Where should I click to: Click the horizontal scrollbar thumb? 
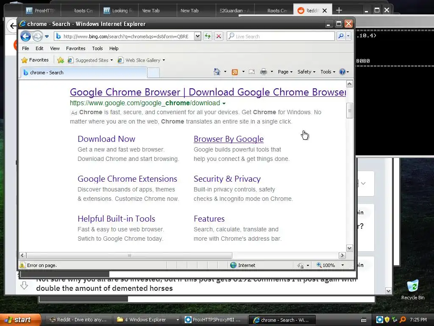[129, 255]
